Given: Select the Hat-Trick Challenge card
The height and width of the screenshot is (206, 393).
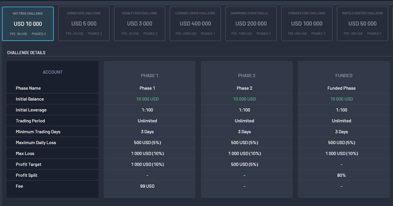Looking at the screenshot, I should (x=28, y=23).
